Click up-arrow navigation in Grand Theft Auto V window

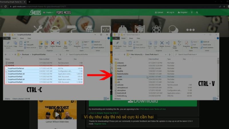coord(125,54)
